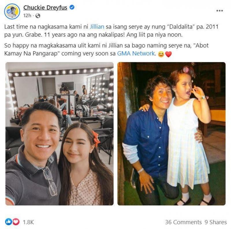Click the public globe privacy icon
231x229 pixels.
tap(38, 16)
